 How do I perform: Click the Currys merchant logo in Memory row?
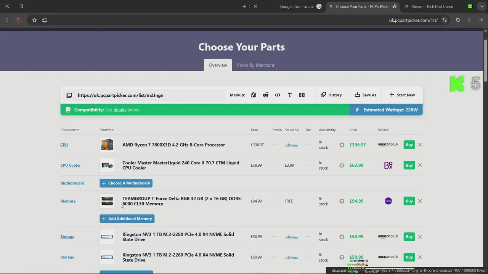point(388,201)
